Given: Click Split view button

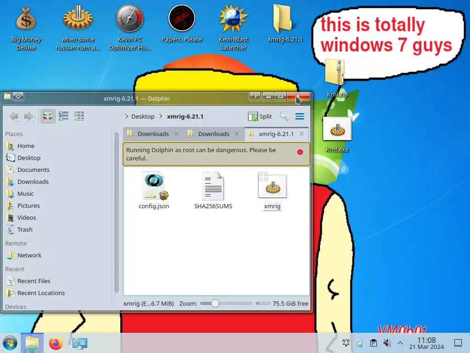Looking at the screenshot, I should pyautogui.click(x=260, y=116).
